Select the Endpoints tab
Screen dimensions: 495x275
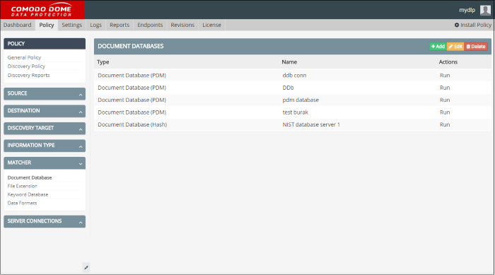click(150, 25)
